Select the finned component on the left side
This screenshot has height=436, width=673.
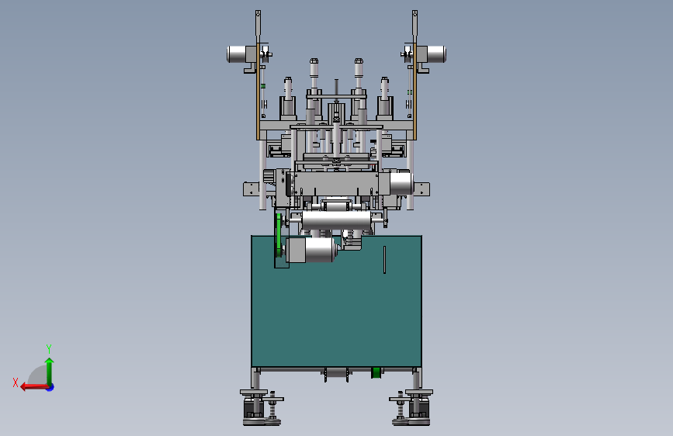point(269,176)
